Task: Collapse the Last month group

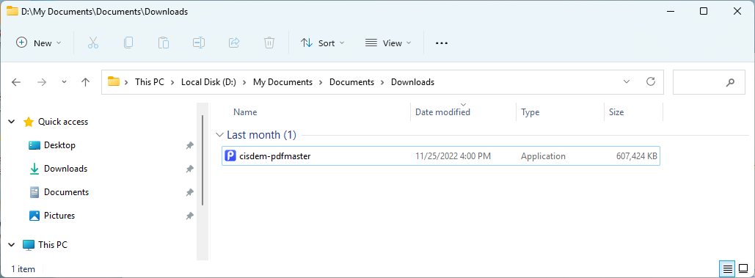Action: (219, 135)
